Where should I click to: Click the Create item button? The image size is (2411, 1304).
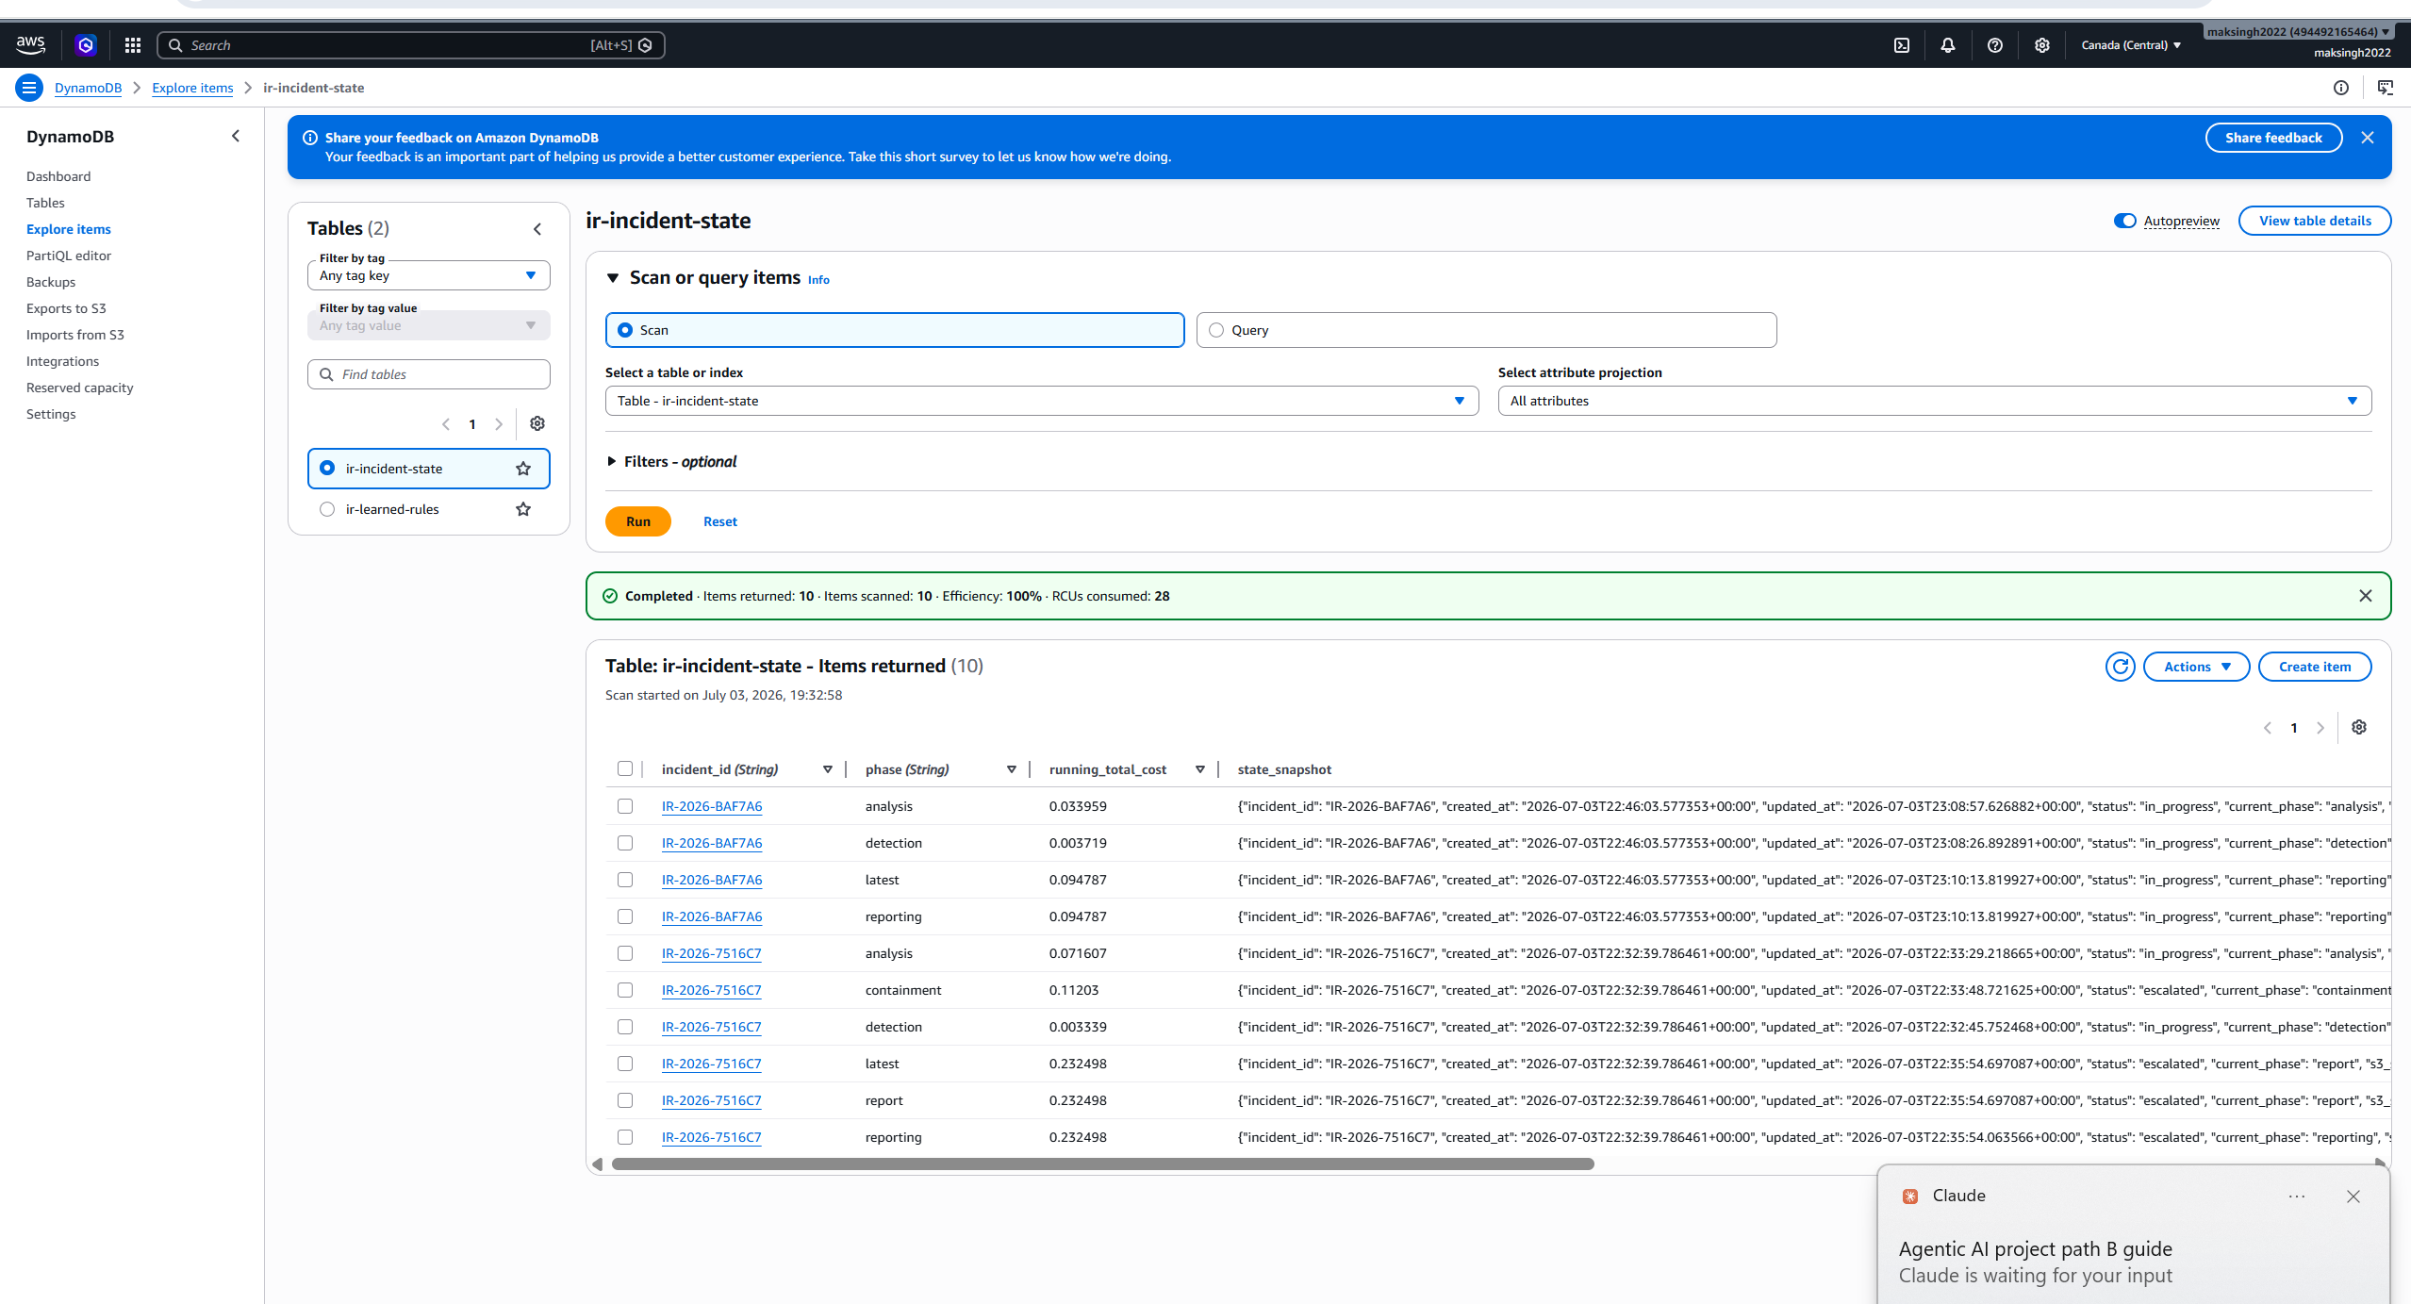click(2315, 667)
